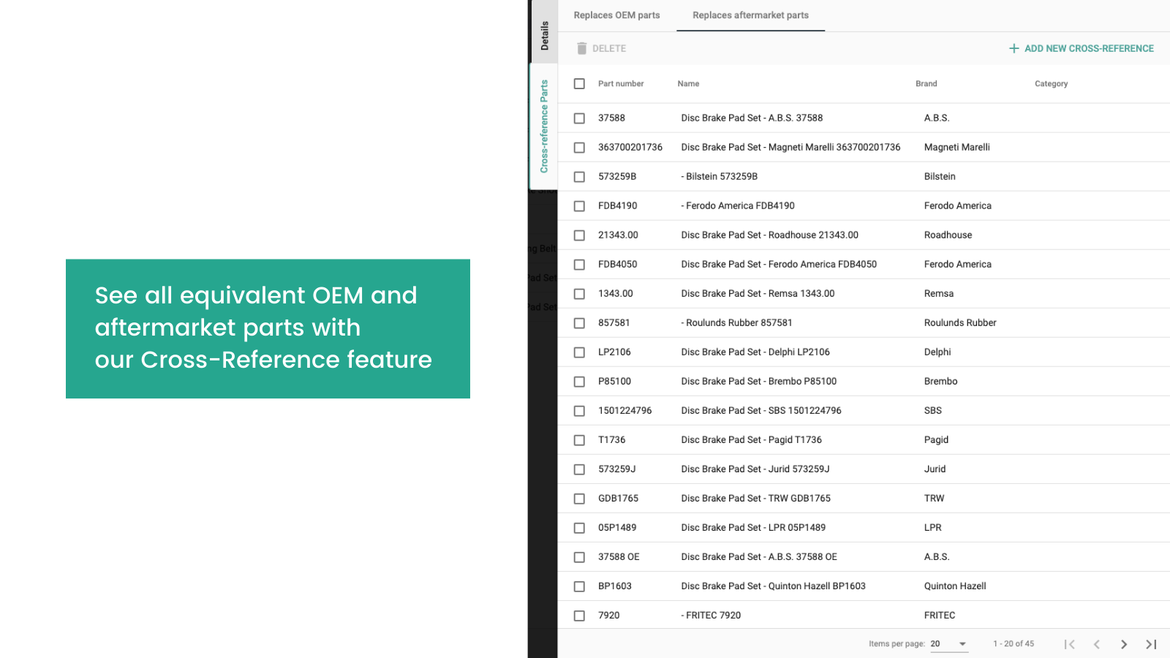Open the Cross-reference Parts vertical tab
The height and width of the screenshot is (658, 1170).
pos(544,126)
